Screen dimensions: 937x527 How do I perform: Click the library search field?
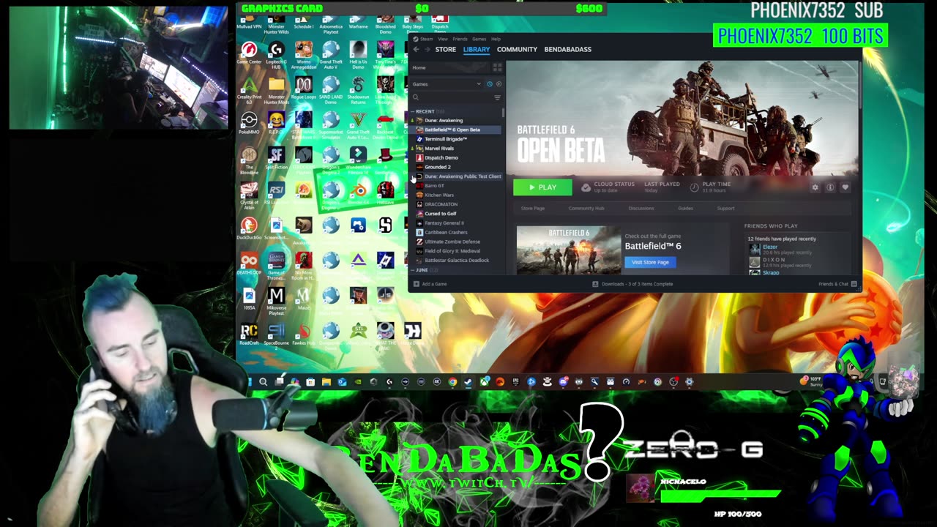[452, 97]
